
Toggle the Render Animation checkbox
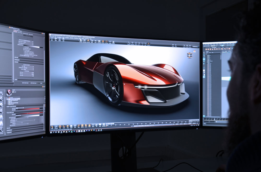(x=24, y=64)
